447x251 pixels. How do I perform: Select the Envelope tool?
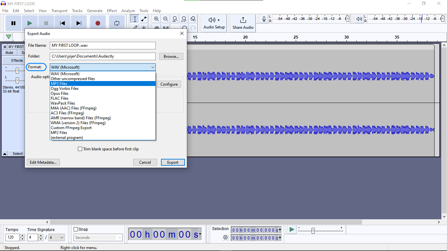point(144,19)
